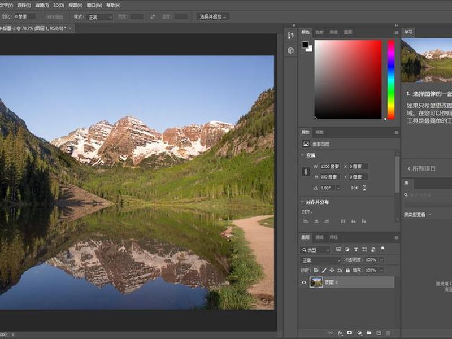Switch to the Color panel tab
Viewport: 452px width, 339px height.
[305, 32]
